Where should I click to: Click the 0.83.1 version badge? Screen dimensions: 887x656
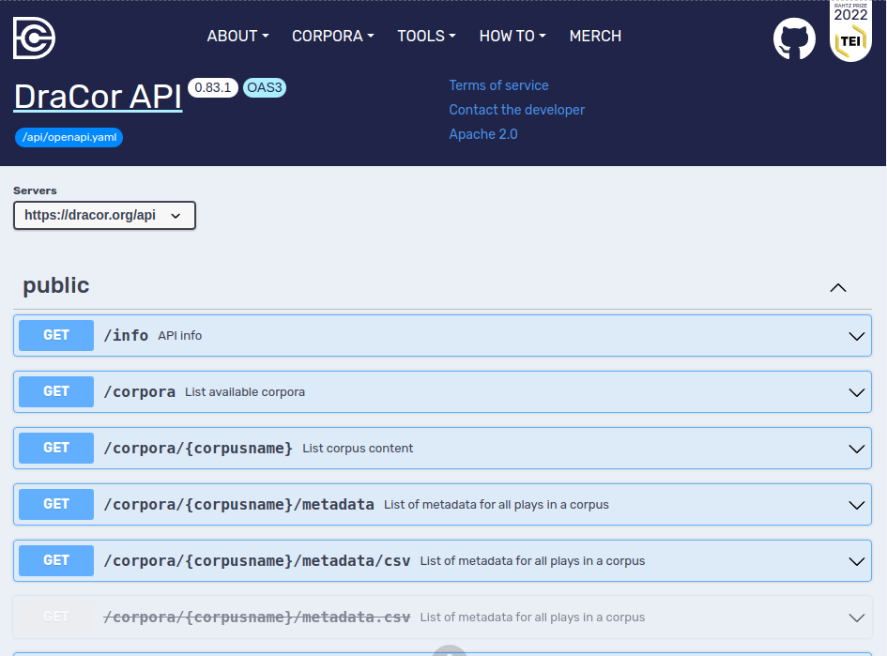[213, 87]
